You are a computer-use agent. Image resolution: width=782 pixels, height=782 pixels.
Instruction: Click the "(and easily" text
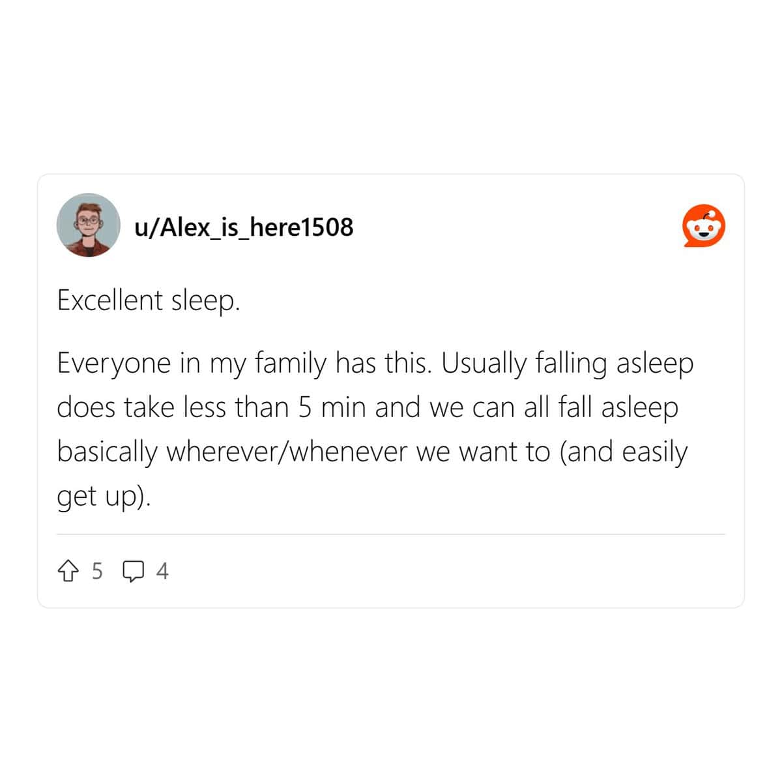pos(624,452)
